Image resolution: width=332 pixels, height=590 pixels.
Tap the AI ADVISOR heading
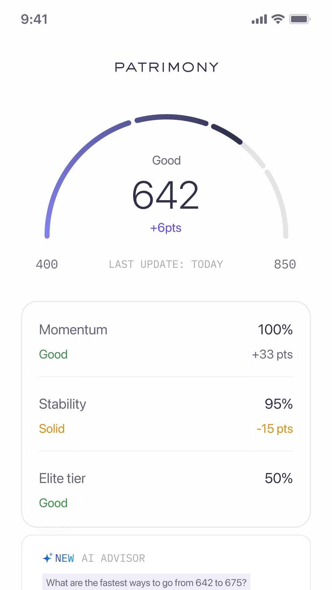click(x=113, y=558)
